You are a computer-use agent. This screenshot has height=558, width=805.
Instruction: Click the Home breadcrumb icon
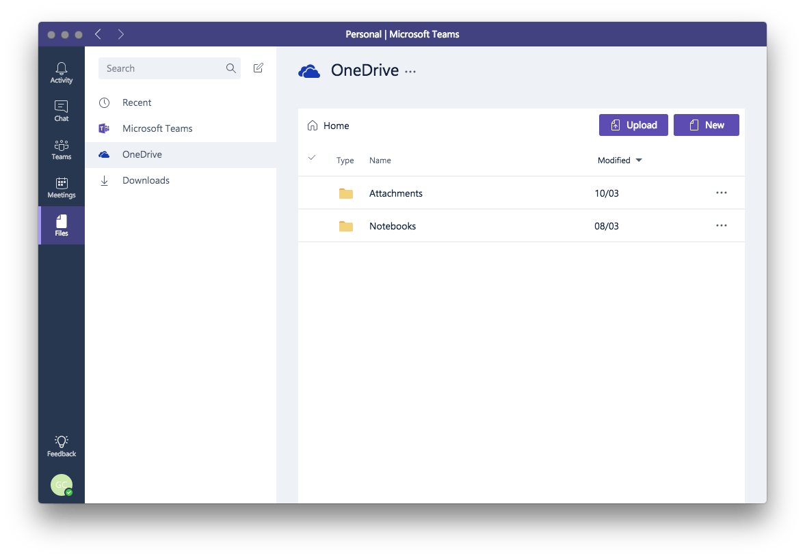[312, 126]
